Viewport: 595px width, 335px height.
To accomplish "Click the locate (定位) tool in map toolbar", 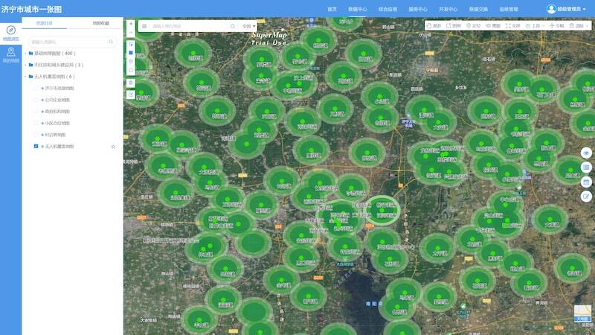I will pos(473,26).
